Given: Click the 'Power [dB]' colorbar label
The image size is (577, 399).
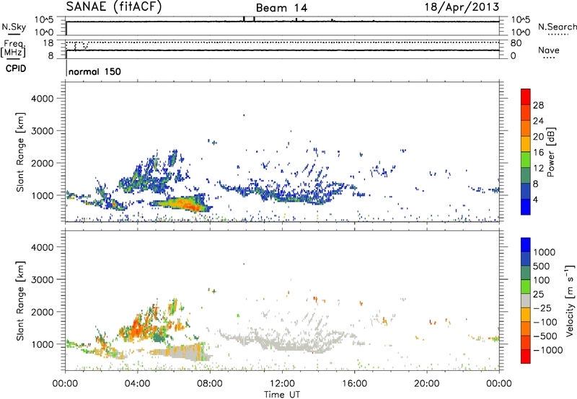Looking at the screenshot, I should (550, 152).
